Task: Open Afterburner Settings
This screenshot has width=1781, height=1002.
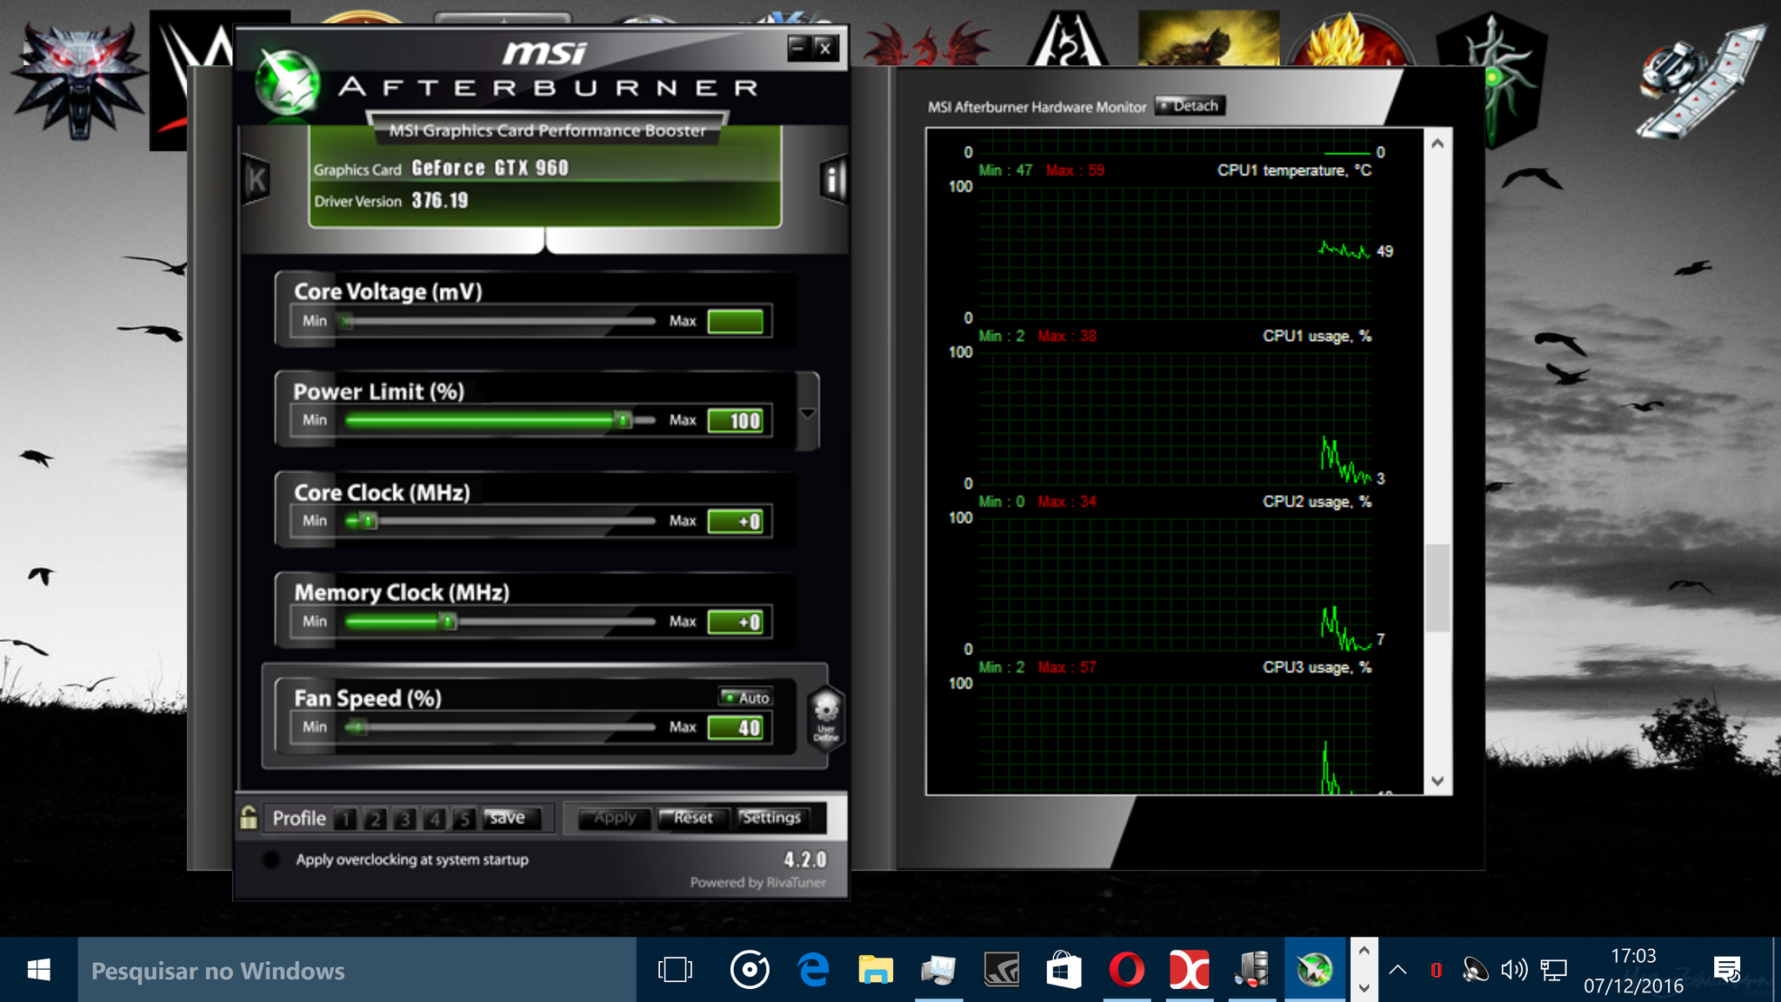Action: tap(771, 818)
